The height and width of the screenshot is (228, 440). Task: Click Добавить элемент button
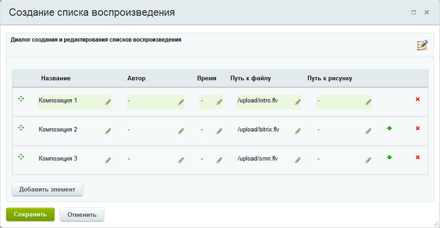click(47, 189)
